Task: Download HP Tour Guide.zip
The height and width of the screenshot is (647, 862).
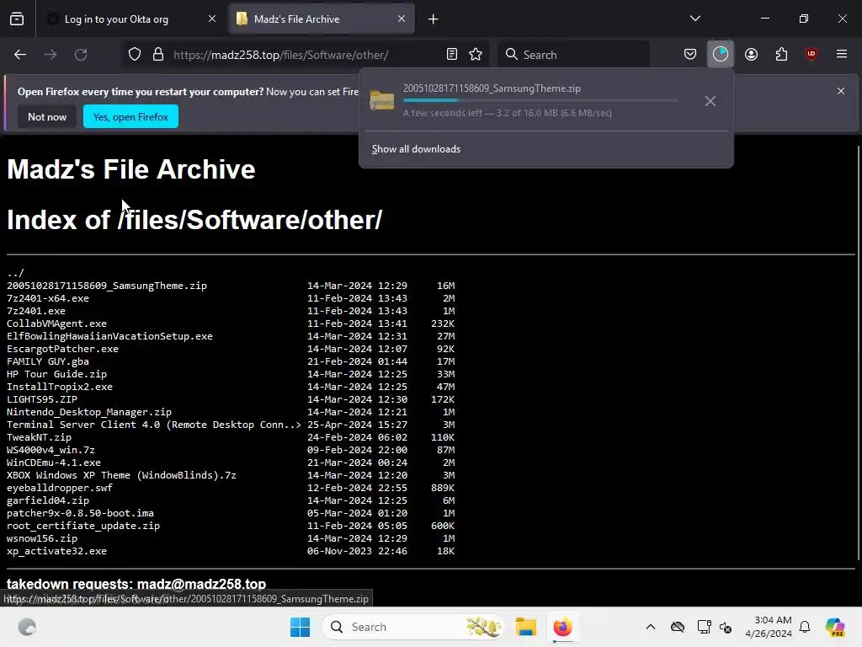Action: click(56, 374)
